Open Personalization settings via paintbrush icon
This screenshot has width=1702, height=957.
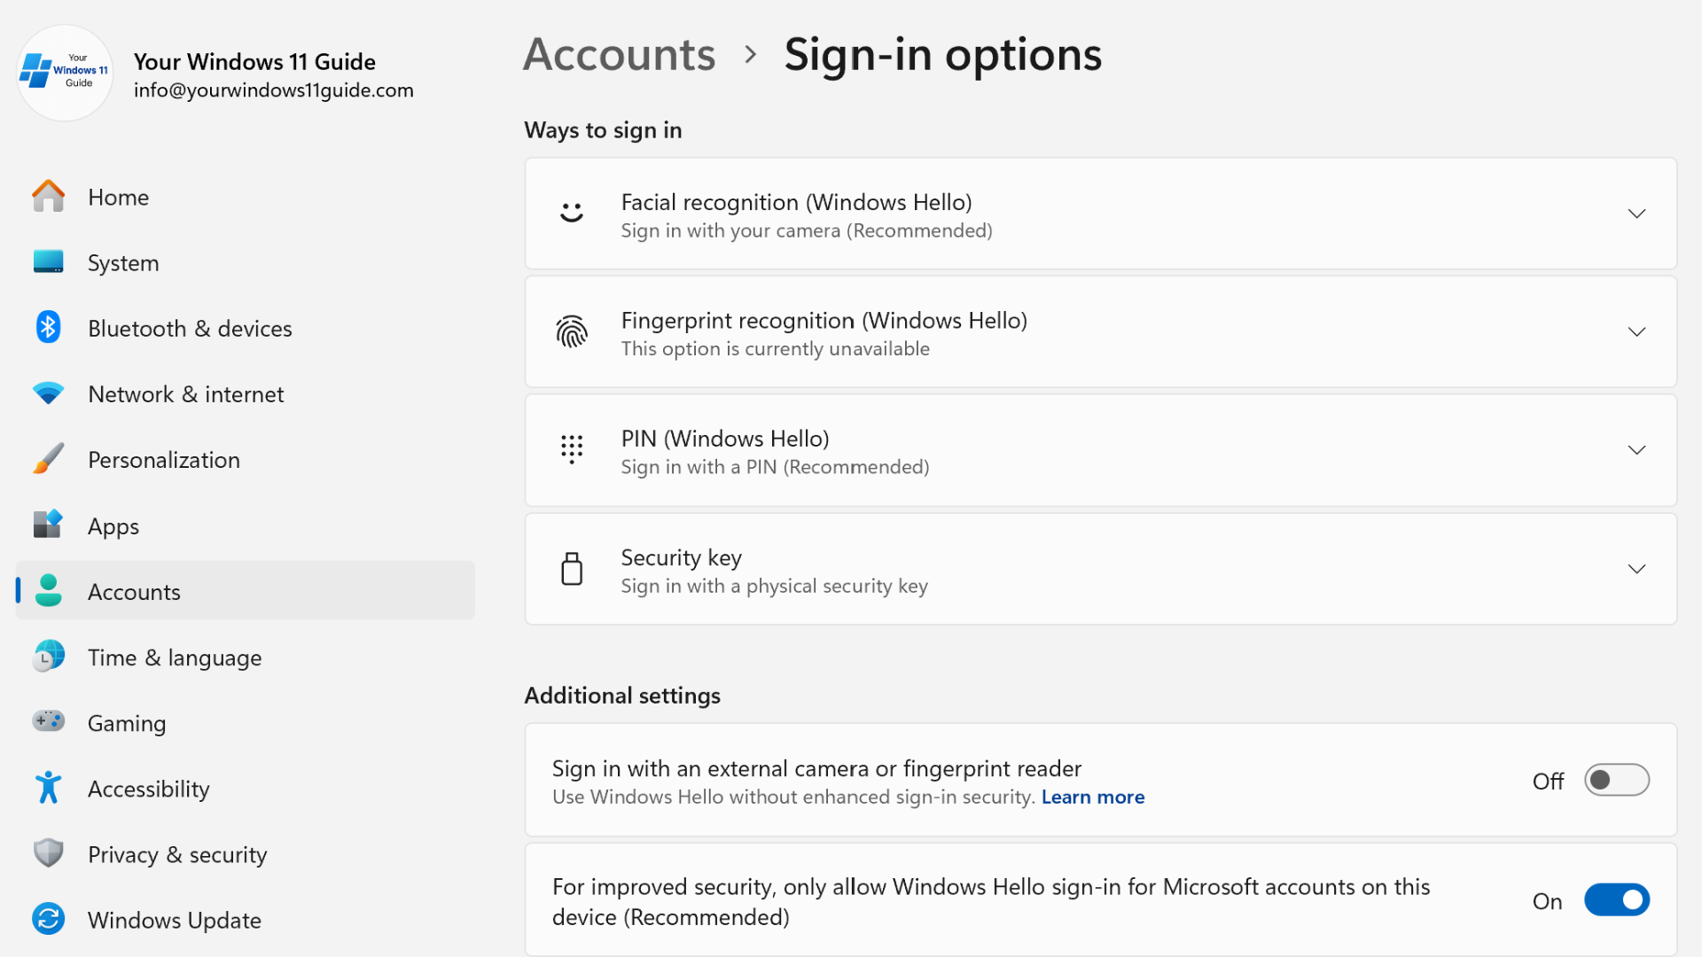(x=48, y=458)
